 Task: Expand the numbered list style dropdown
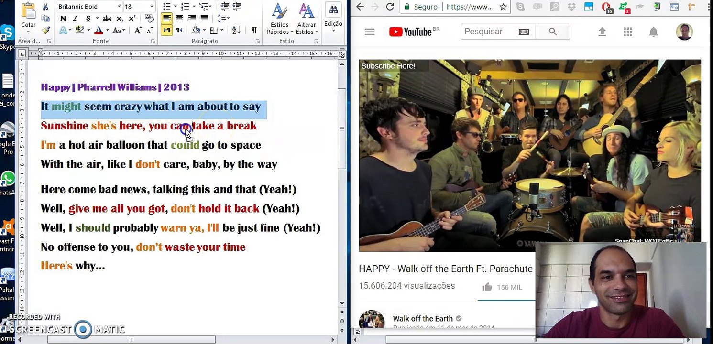pyautogui.click(x=193, y=7)
